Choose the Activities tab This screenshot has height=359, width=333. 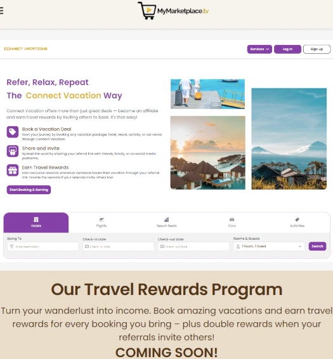tap(297, 223)
